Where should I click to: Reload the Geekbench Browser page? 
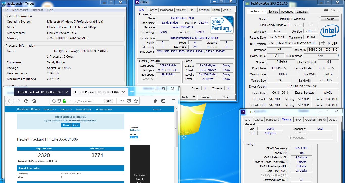26,101
